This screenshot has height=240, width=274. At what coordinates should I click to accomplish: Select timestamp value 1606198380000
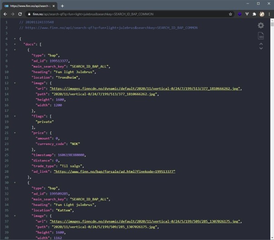tap(71, 155)
